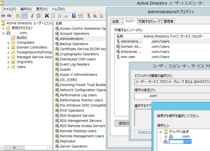Viewport: 210px width, 151px height.
Task: Click the Guests group icon
Action: (x=57, y=70)
